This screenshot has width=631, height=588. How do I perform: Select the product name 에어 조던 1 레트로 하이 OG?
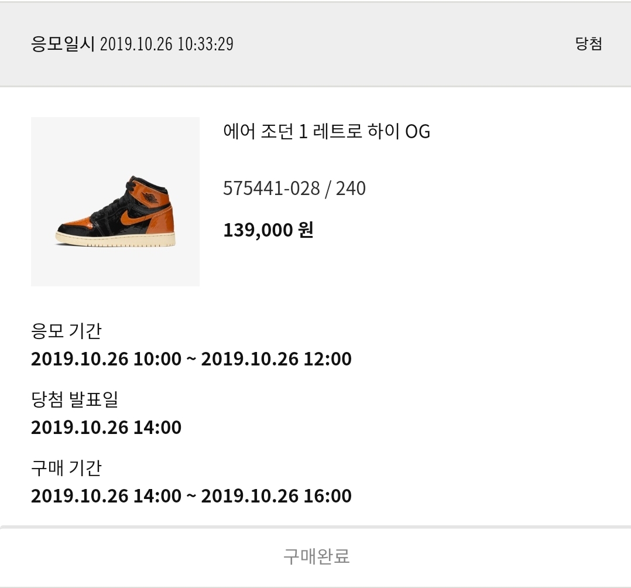(327, 132)
